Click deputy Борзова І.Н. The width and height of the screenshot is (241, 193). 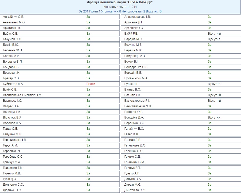point(11,73)
